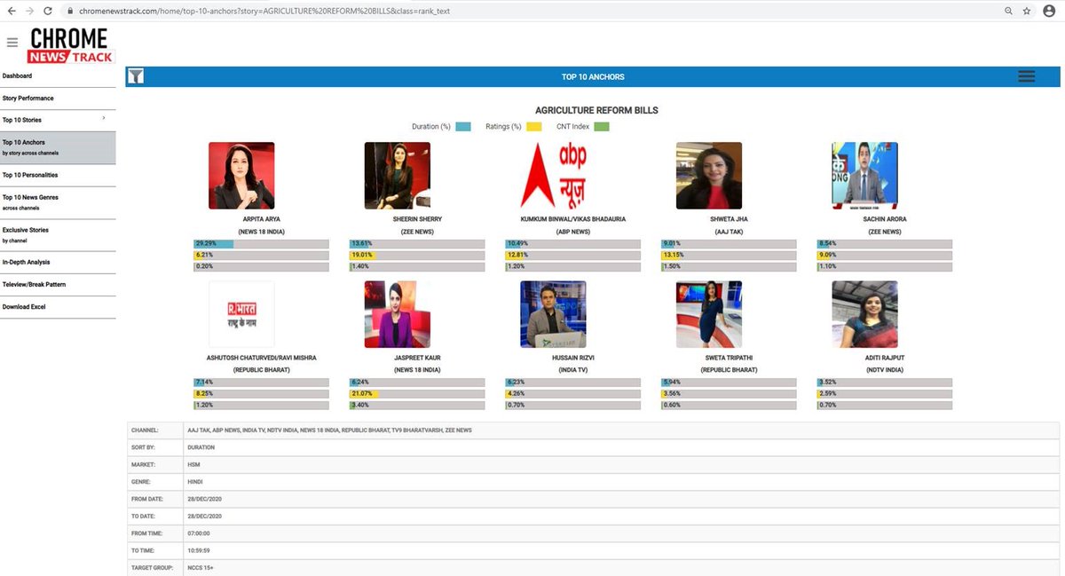
Task: Click the AGRICULTURE REFORM BILLS heading
Action: pos(596,110)
